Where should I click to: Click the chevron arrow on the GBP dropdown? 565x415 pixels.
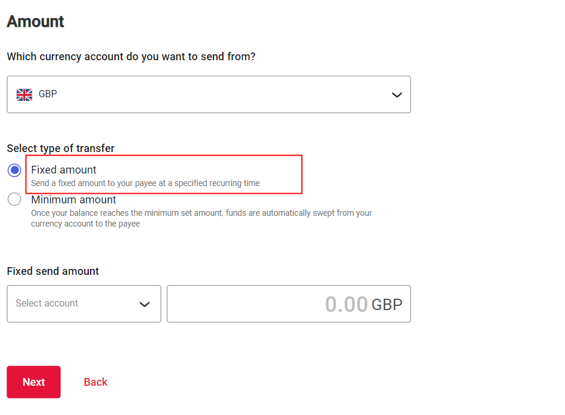[x=396, y=95]
